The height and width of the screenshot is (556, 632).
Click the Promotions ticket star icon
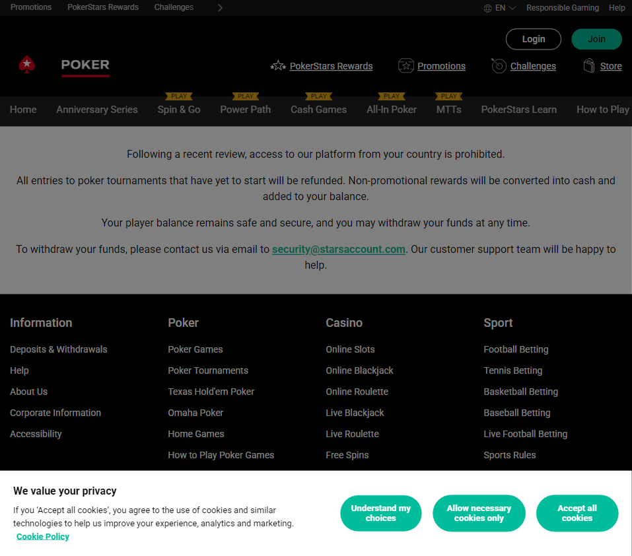(x=406, y=65)
